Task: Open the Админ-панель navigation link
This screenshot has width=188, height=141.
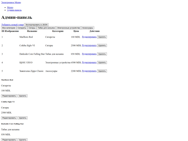Action: point(14,10)
